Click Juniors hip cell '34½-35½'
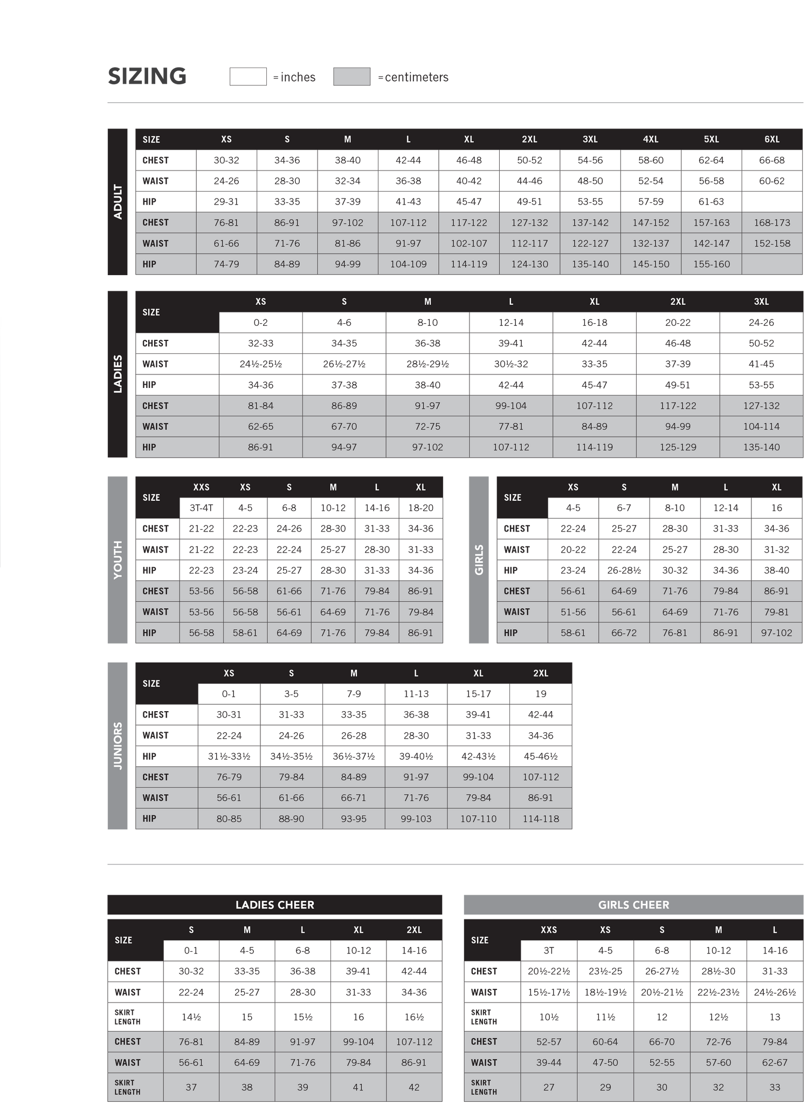Viewport: 807px width, 1105px height. click(x=291, y=756)
